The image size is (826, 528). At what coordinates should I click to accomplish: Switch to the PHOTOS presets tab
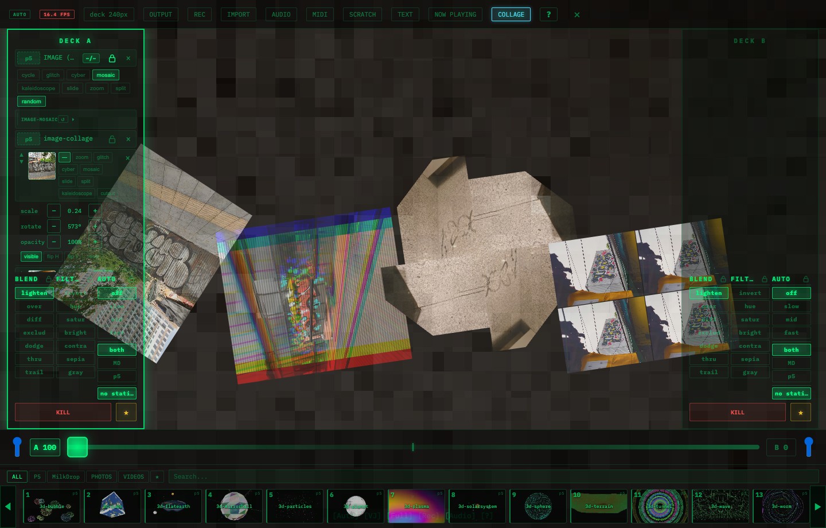[102, 476]
